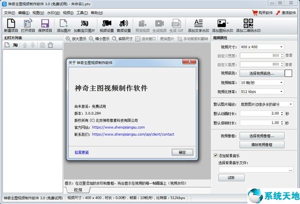Click the 试听 (audition) button
The width and height of the screenshot is (300, 204).
coord(231,178)
